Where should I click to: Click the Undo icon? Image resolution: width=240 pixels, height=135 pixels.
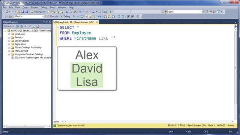pos(80,12)
